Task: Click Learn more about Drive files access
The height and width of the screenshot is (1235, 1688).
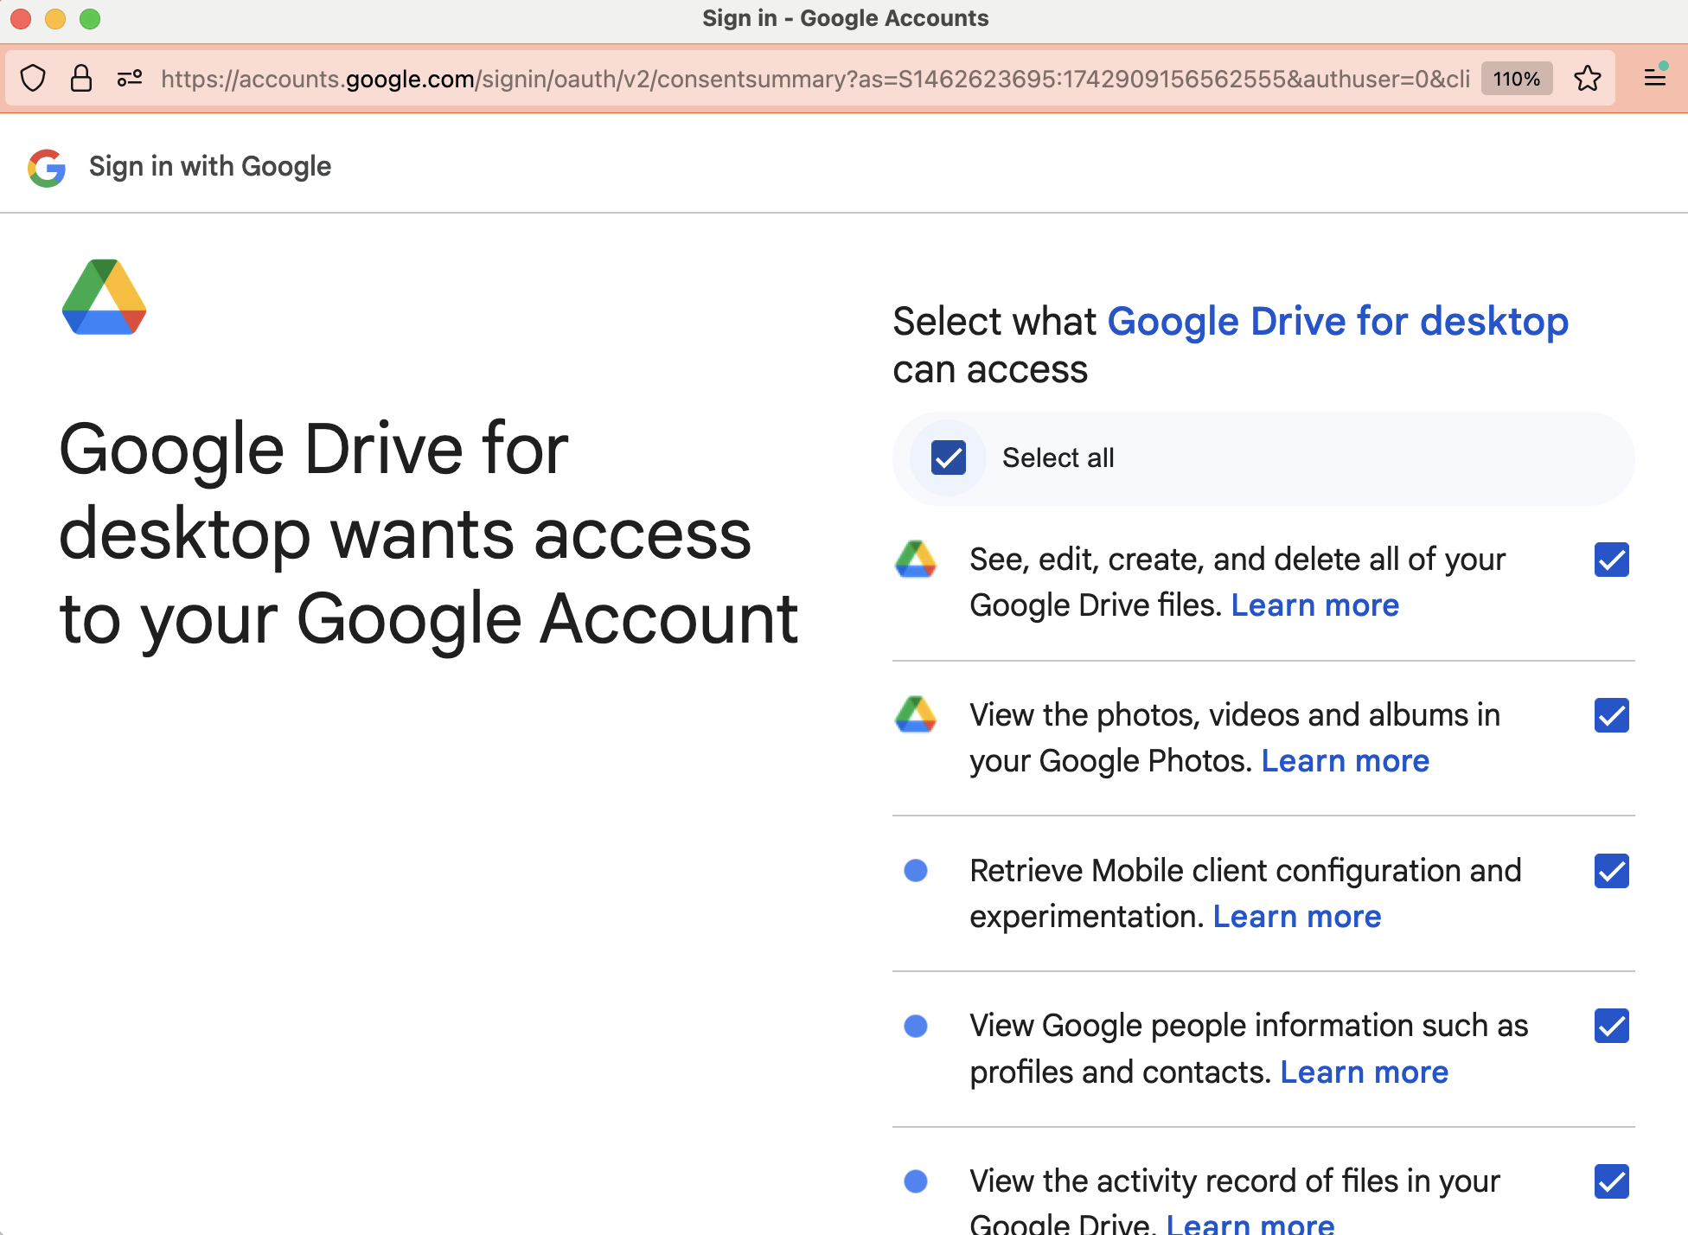Action: pos(1314,605)
